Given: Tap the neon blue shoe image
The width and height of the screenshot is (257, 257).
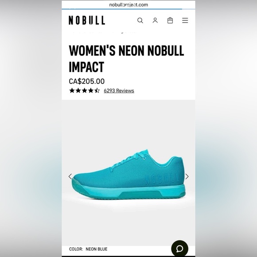Looking at the screenshot, I should pos(128,175).
